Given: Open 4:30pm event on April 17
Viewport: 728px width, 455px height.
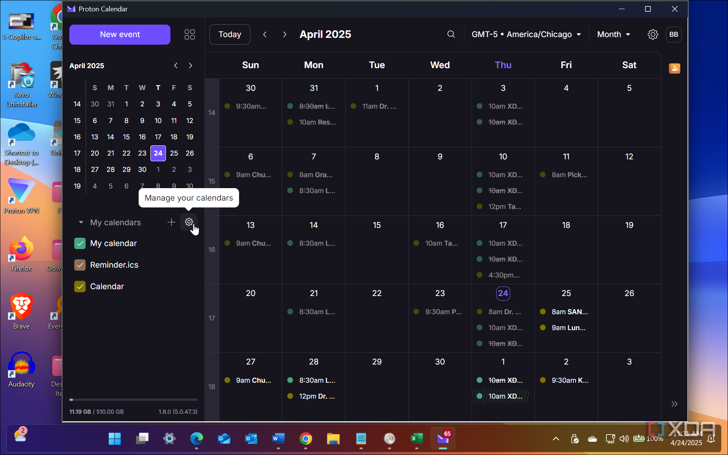Looking at the screenshot, I should 503,275.
